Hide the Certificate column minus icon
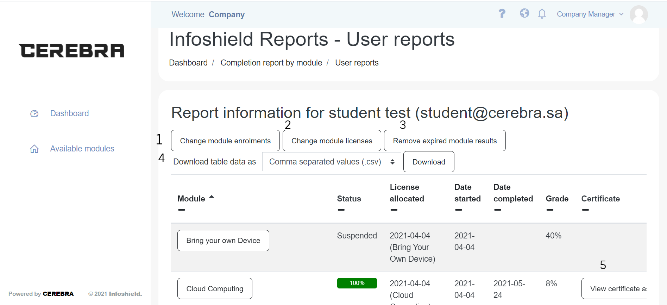Image resolution: width=667 pixels, height=305 pixels. click(585, 210)
